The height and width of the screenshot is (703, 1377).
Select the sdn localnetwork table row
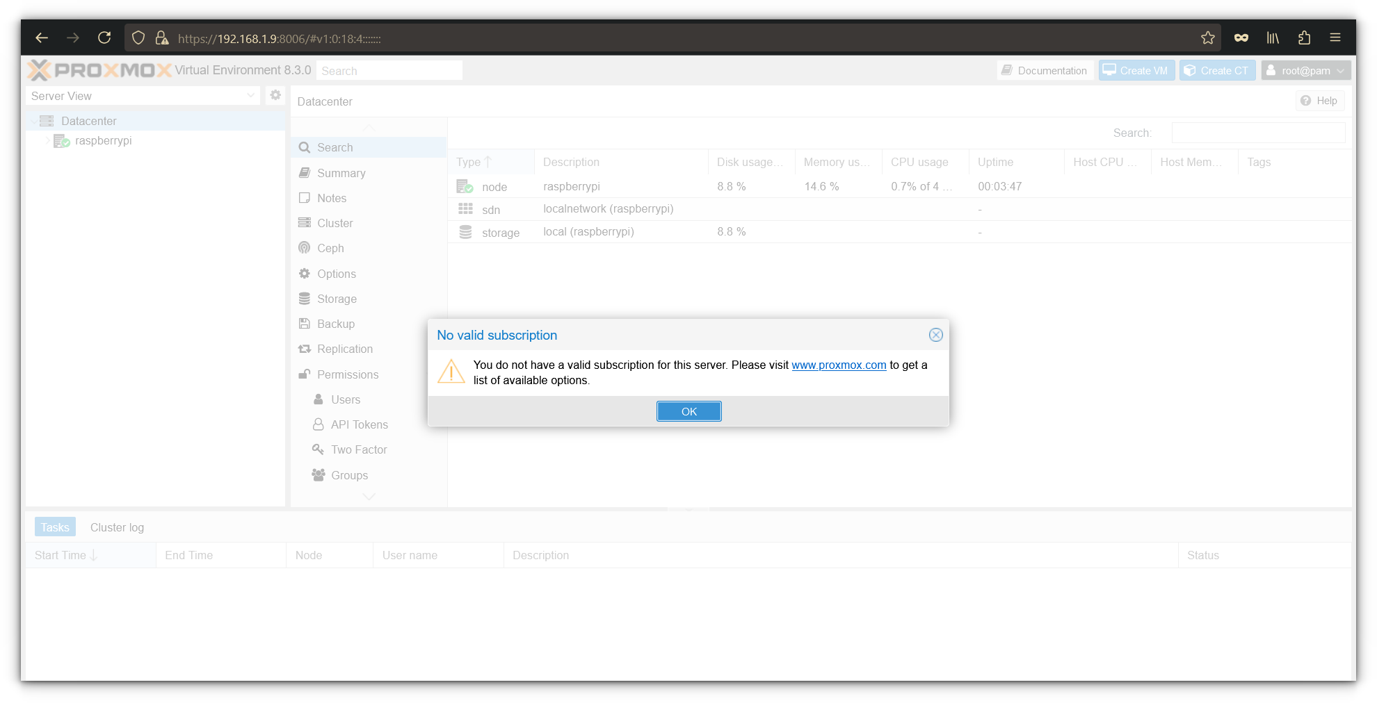[x=900, y=209]
